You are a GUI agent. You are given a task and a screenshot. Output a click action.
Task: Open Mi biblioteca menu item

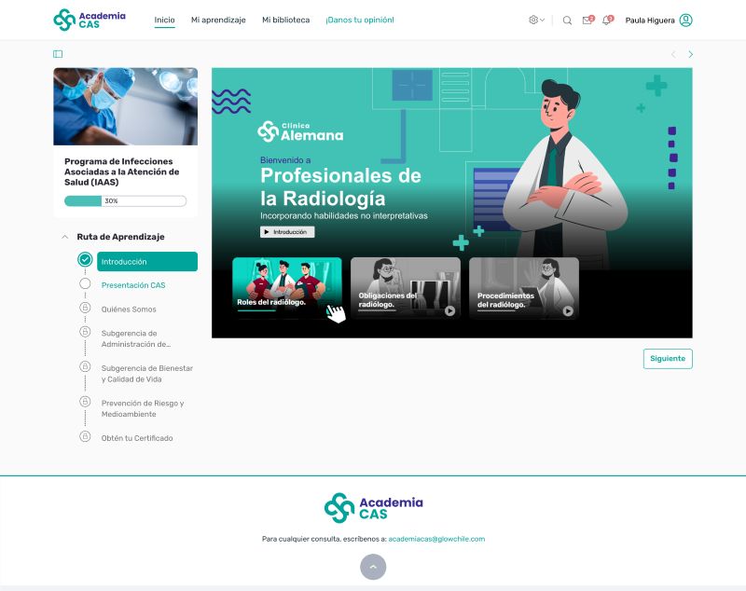[285, 20]
